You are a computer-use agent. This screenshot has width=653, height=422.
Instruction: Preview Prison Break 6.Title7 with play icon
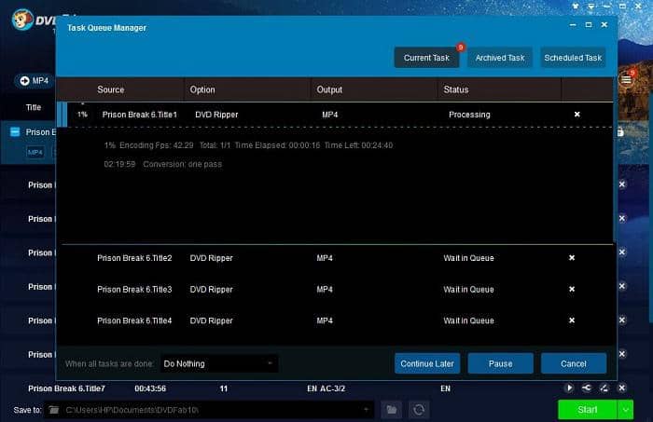click(x=569, y=388)
